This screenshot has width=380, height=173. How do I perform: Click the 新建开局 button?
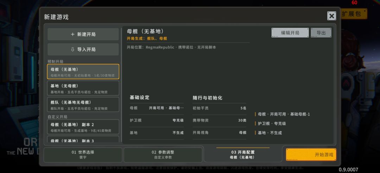83,34
